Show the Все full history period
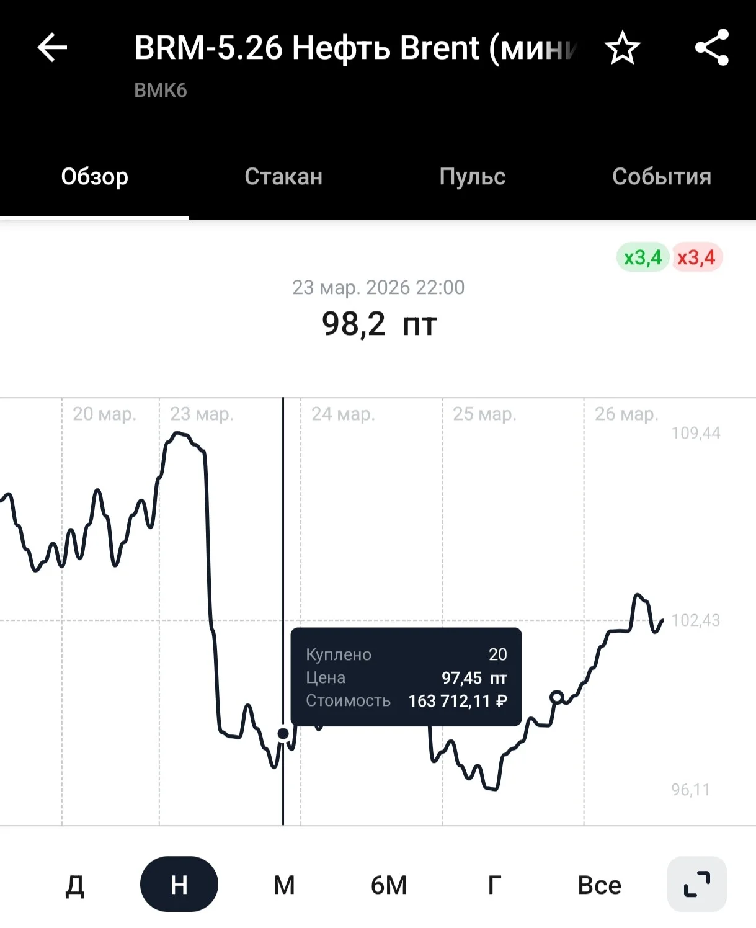Viewport: 756px width, 928px height. click(x=599, y=885)
